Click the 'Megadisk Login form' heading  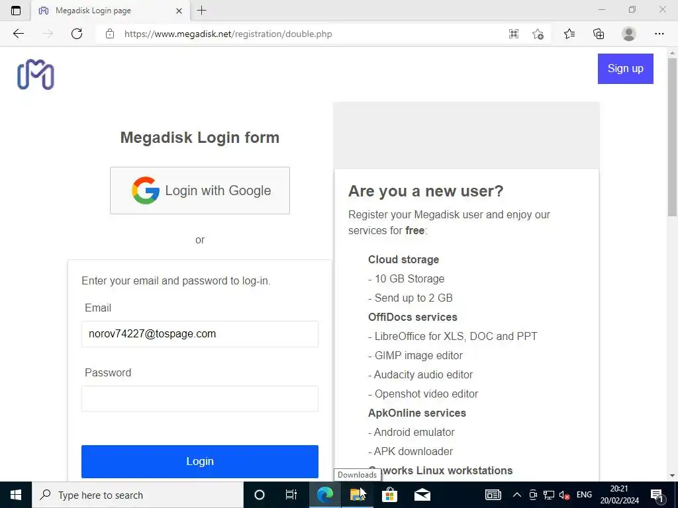pyautogui.click(x=200, y=138)
